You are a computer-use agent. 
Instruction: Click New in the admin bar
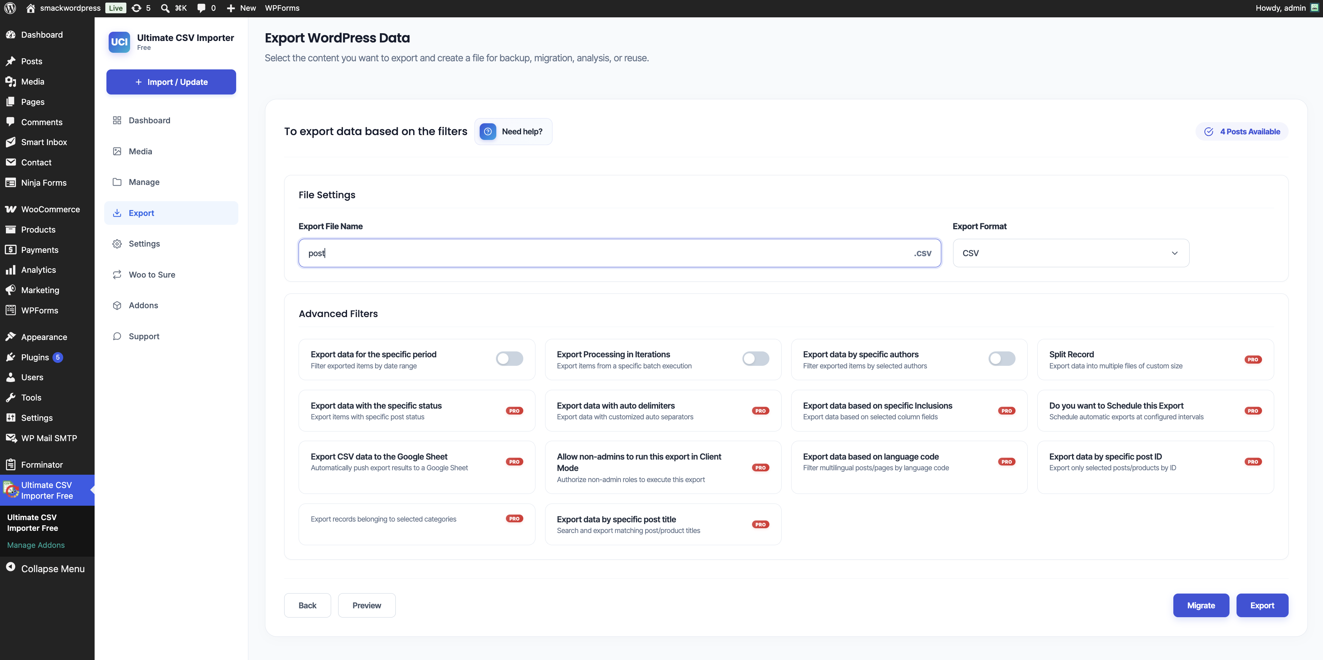coord(241,8)
